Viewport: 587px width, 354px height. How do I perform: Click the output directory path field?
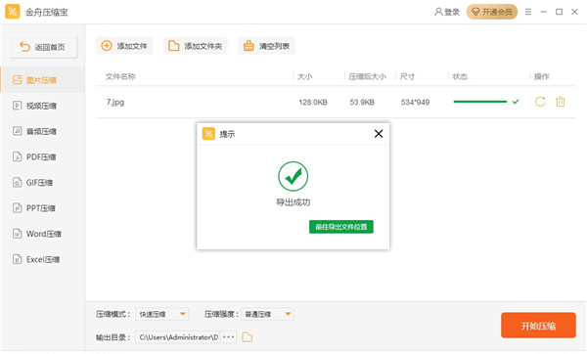(178, 337)
